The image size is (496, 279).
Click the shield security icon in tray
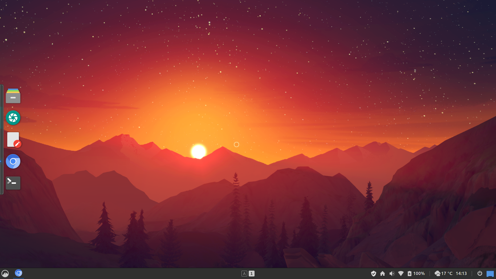373,274
